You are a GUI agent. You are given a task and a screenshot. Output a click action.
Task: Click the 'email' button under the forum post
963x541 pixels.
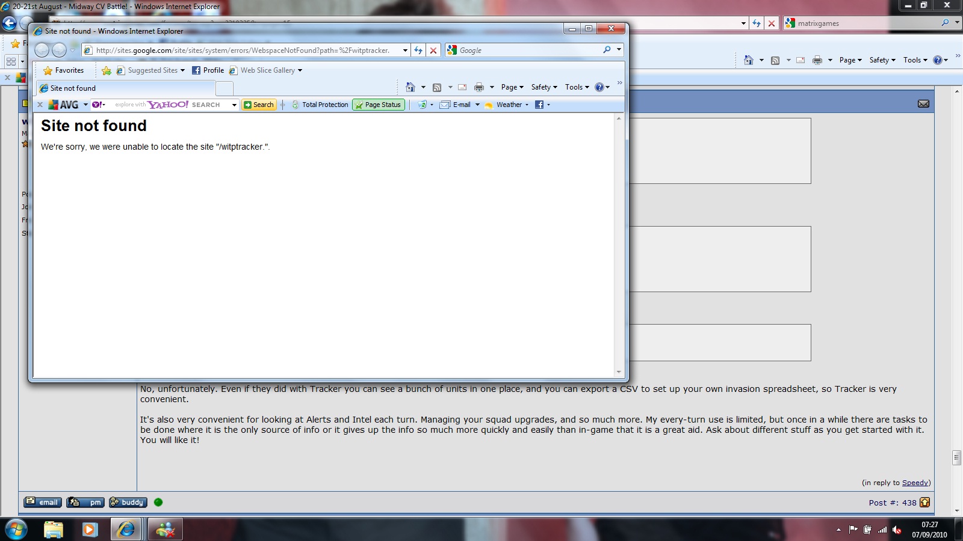(42, 502)
